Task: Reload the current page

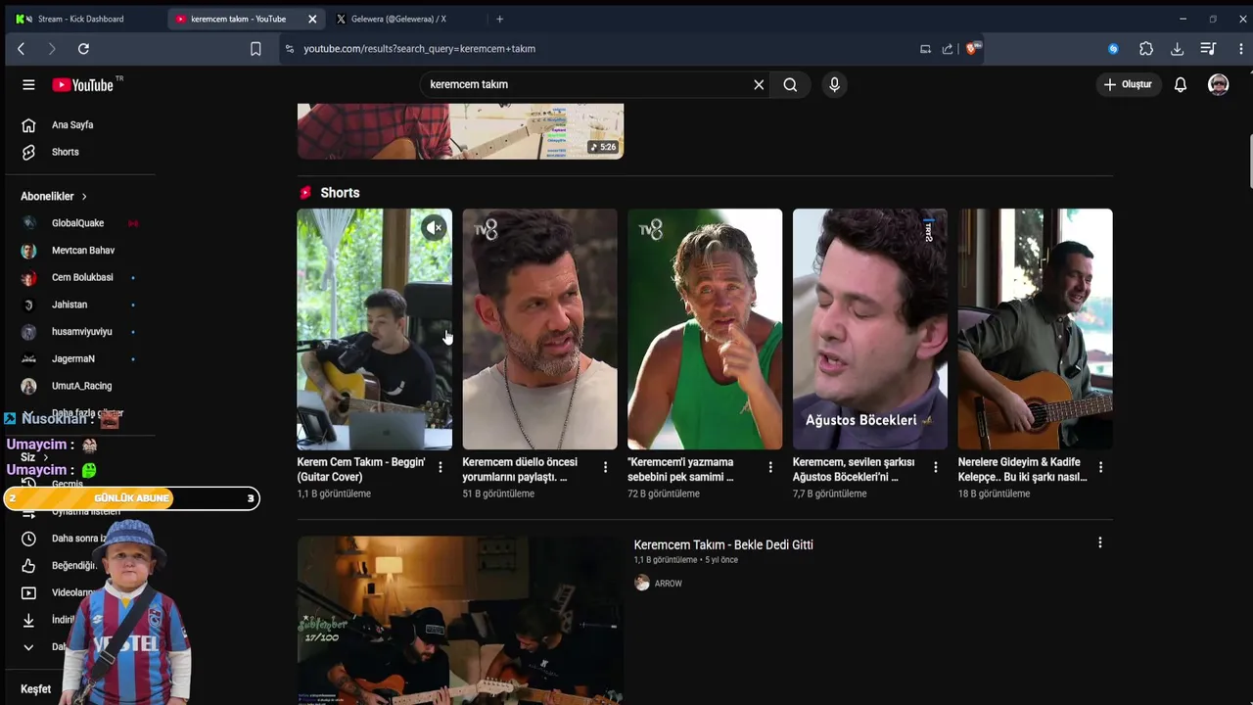Action: click(83, 49)
